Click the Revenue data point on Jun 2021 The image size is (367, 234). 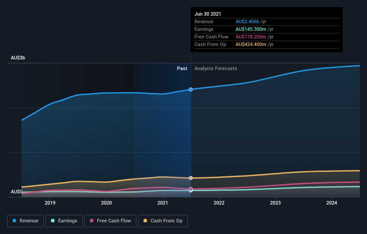coord(191,89)
